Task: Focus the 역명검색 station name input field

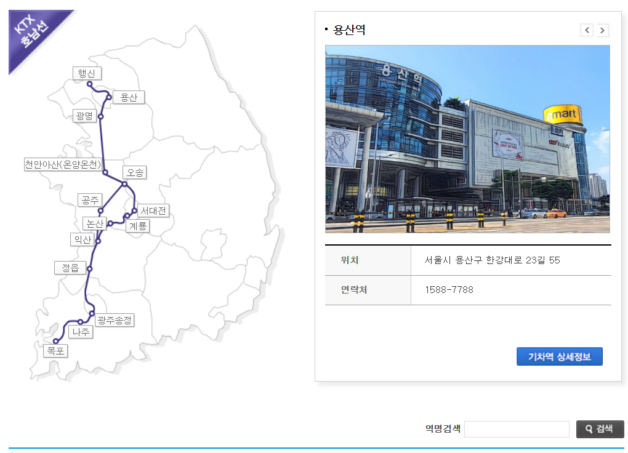Action: pyautogui.click(x=517, y=429)
